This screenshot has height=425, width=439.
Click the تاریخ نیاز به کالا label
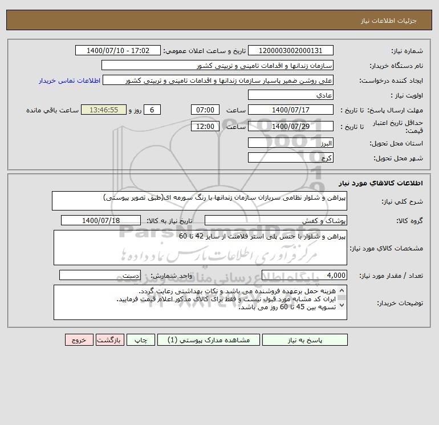[x=170, y=221]
